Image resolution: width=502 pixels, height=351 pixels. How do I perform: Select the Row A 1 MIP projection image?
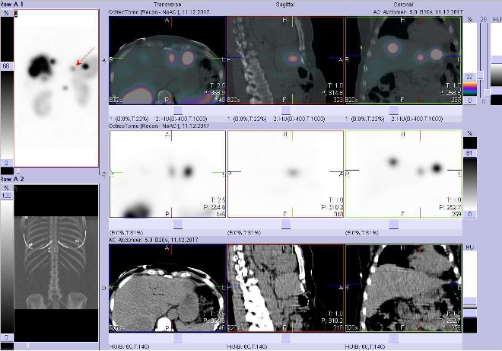[x=56, y=88]
